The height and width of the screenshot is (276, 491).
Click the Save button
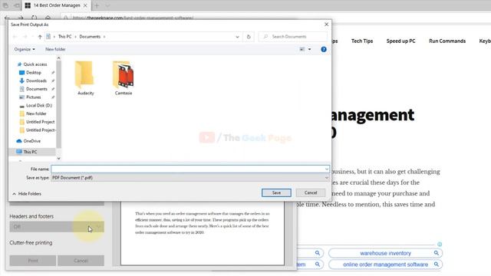point(276,192)
